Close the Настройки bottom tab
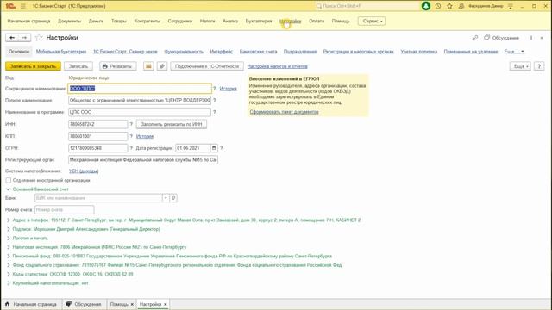Viewport: 552px width, 310px height. pyautogui.click(x=165, y=304)
